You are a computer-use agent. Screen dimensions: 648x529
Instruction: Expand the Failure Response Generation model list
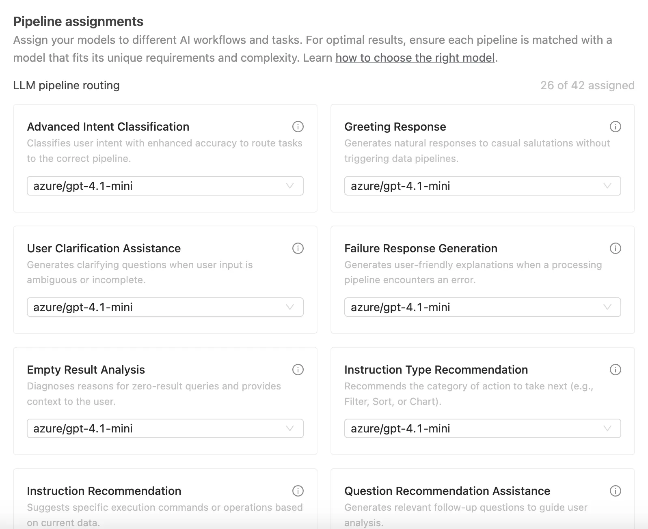[x=607, y=307]
